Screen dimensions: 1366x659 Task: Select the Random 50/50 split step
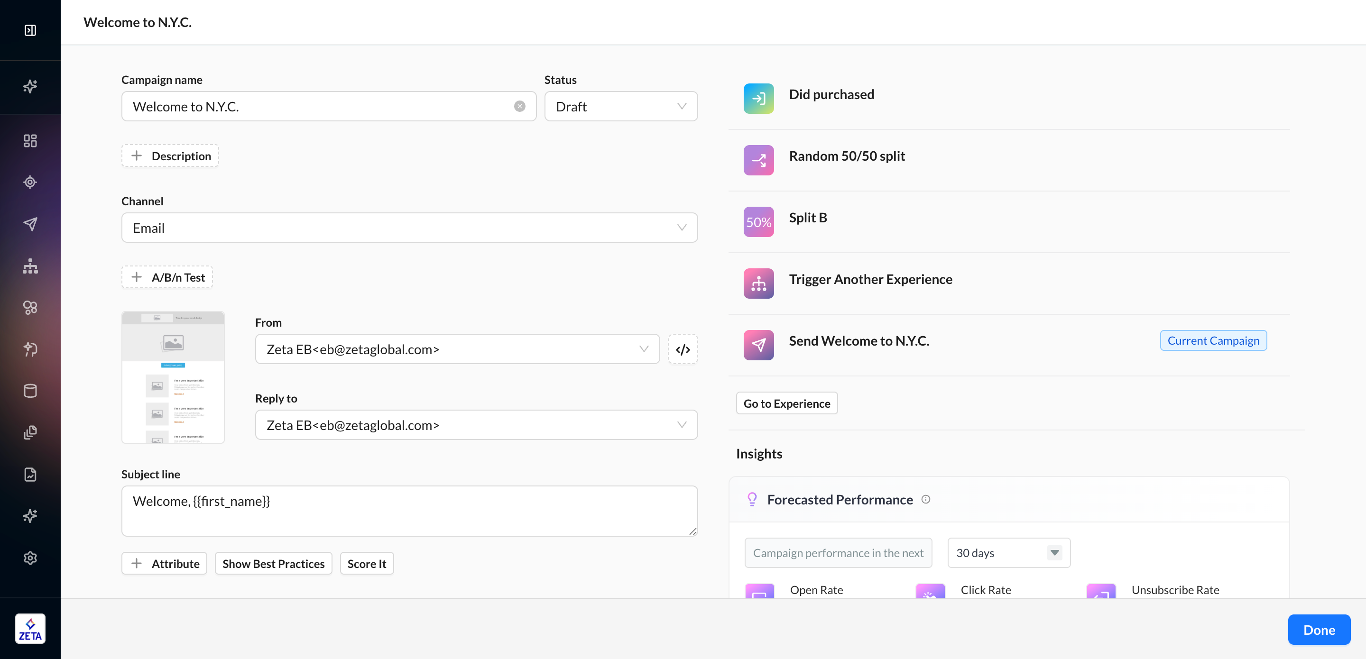coord(846,156)
